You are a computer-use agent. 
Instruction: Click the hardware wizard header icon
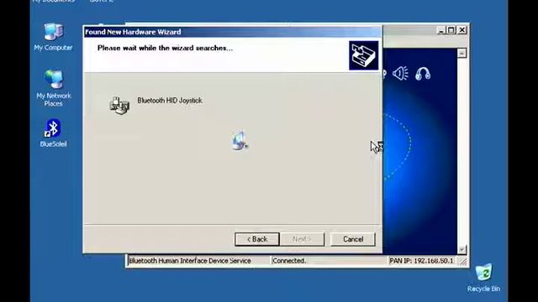[x=364, y=55]
